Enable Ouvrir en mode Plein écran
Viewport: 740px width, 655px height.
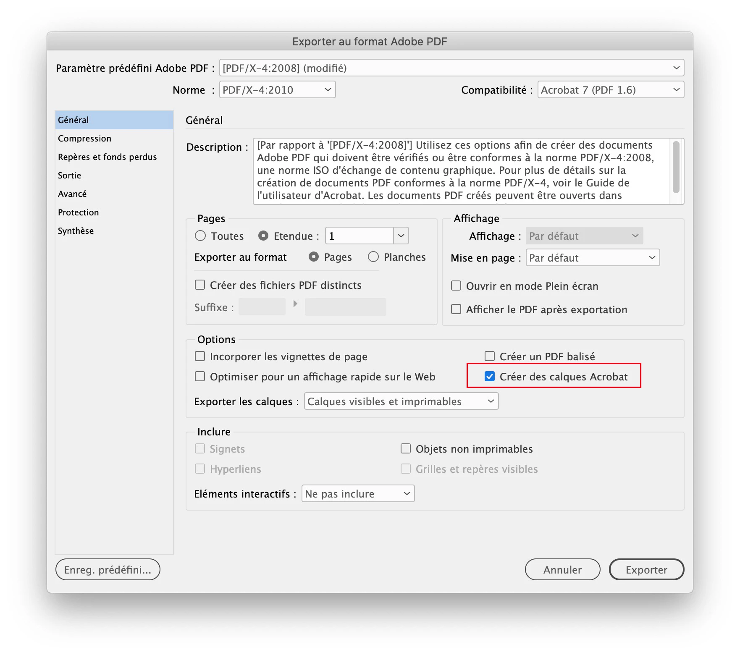(x=456, y=286)
